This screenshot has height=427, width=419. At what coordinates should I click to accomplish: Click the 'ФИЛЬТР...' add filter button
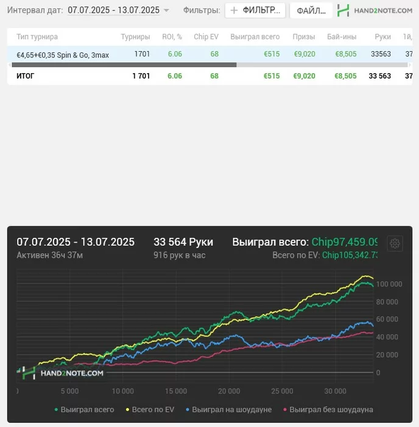[x=255, y=10]
